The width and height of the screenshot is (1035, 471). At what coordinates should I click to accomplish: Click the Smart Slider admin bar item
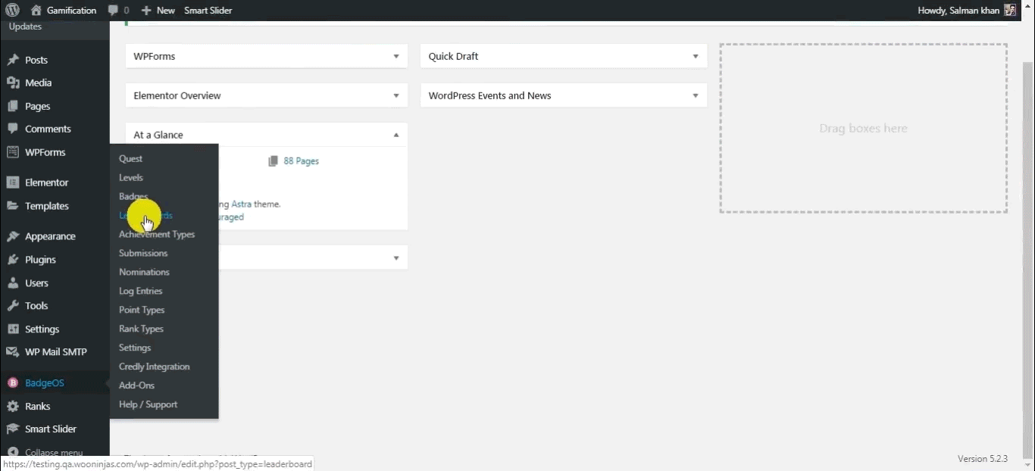click(208, 11)
